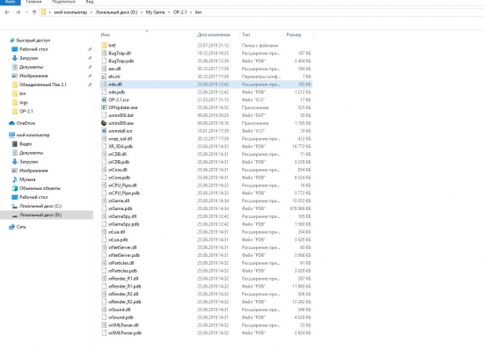Select Локальный диск (D:) in sidebar
The width and height of the screenshot is (484, 350).
tap(40, 215)
